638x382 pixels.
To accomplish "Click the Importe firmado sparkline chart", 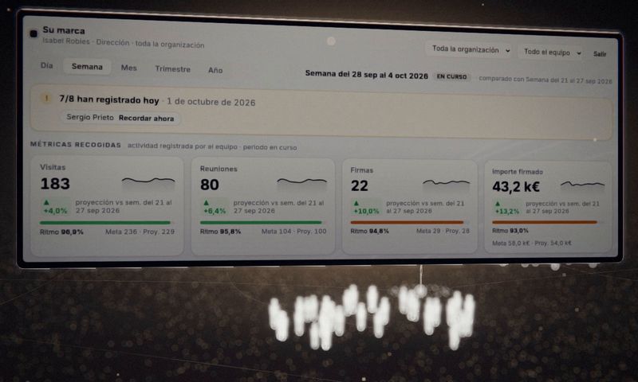I will tap(583, 186).
